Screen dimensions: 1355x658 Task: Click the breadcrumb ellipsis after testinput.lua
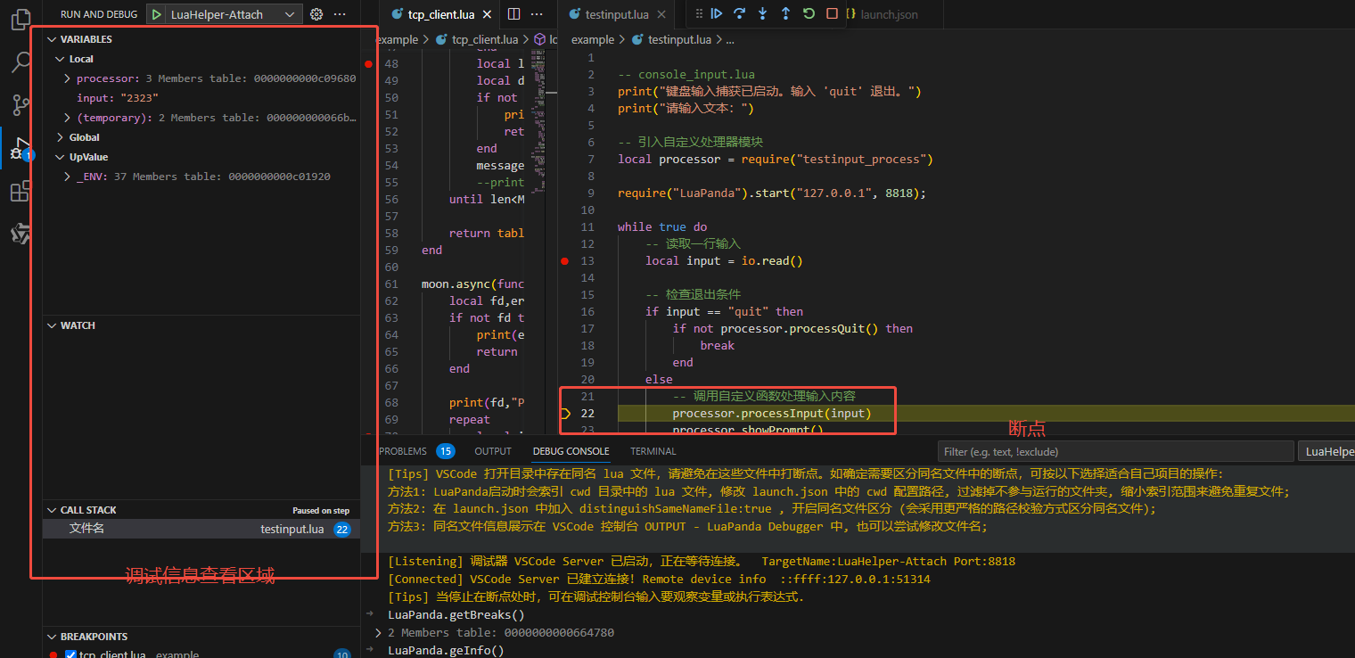(x=730, y=39)
